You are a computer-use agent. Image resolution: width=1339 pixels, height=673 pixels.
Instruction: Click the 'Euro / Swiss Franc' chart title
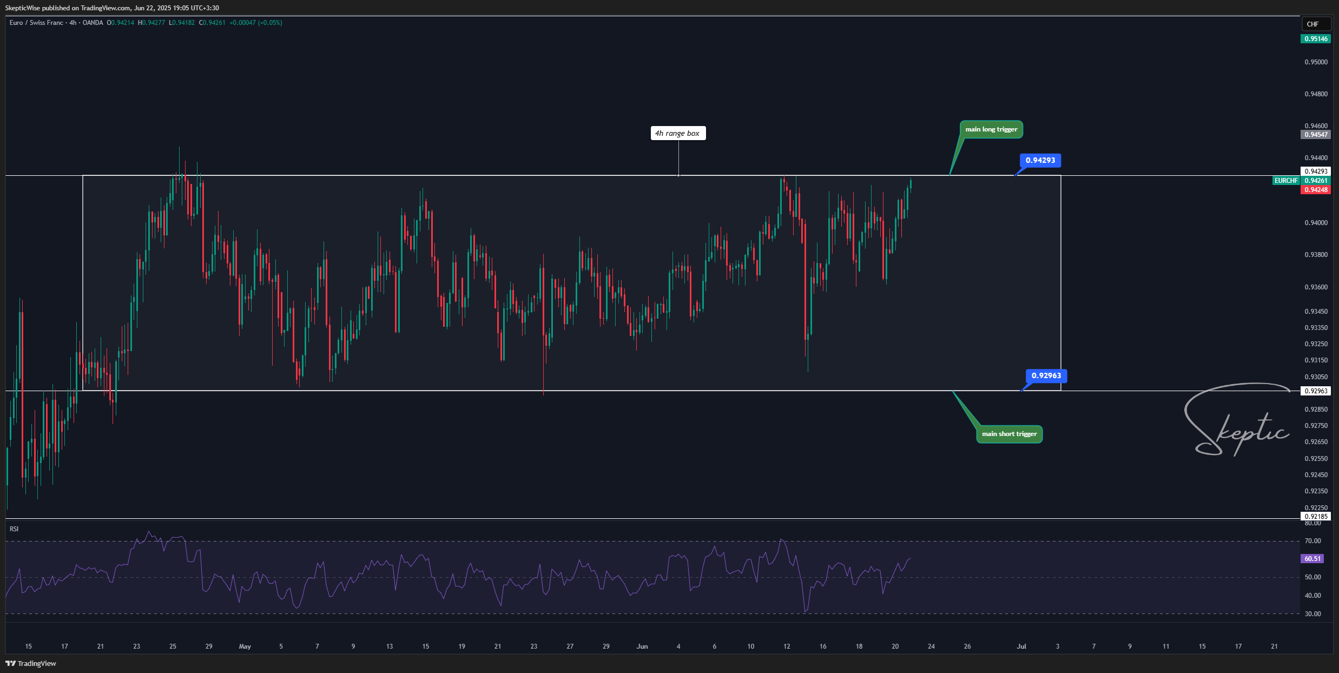coord(36,23)
